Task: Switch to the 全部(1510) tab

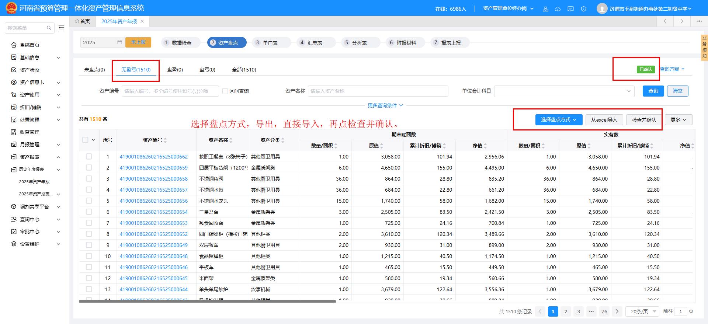Action: coord(244,70)
